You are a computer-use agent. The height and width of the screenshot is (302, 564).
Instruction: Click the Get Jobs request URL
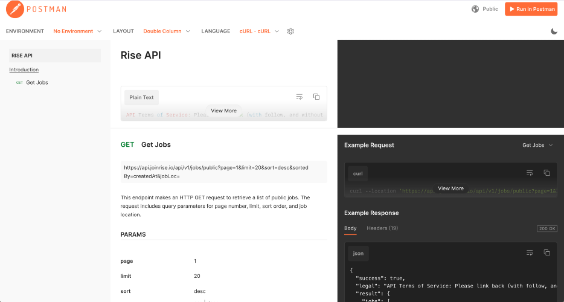pos(223,172)
